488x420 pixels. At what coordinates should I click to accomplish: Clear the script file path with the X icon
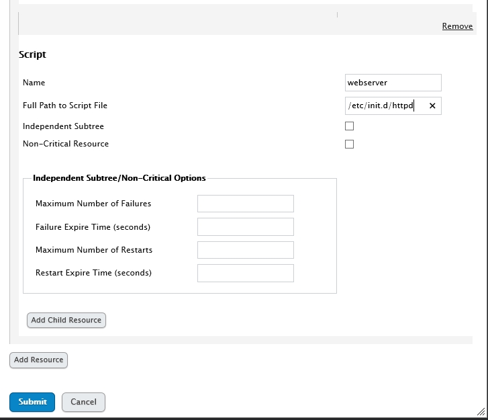pyautogui.click(x=432, y=106)
